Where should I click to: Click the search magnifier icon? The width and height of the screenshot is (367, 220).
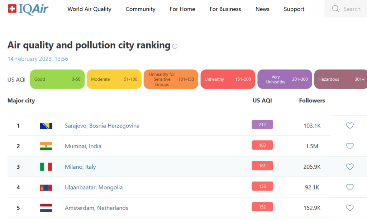(x=335, y=9)
